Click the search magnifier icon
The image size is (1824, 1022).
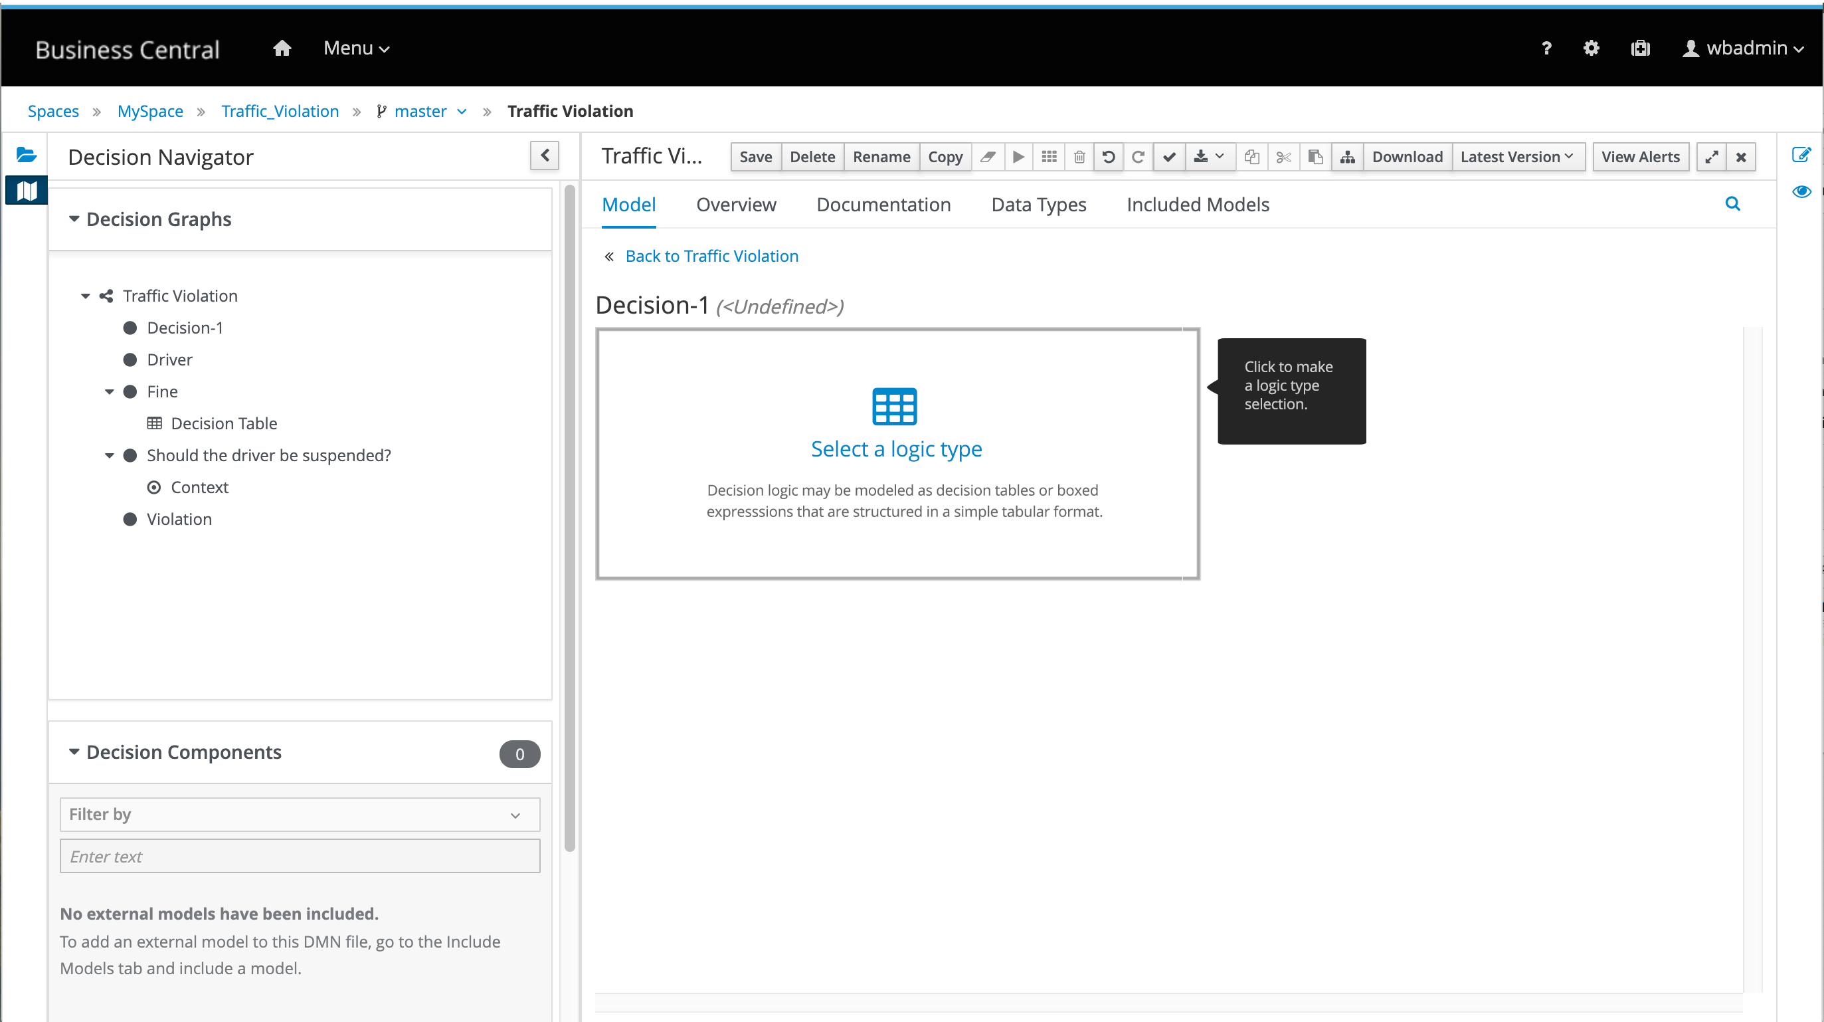1732,204
